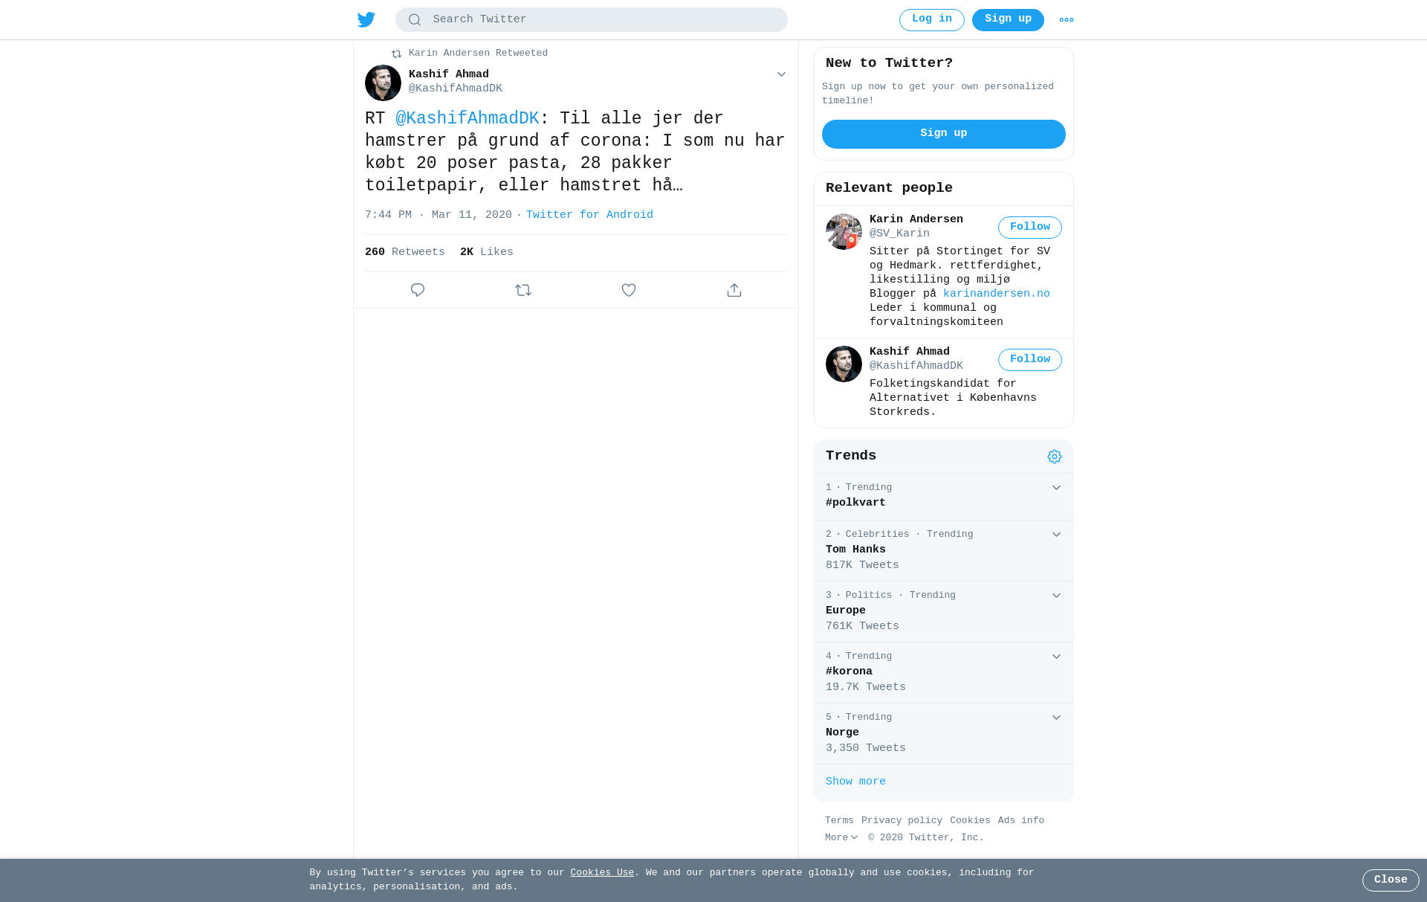
Task: Open the More dropdown in footer
Action: pyautogui.click(x=841, y=837)
